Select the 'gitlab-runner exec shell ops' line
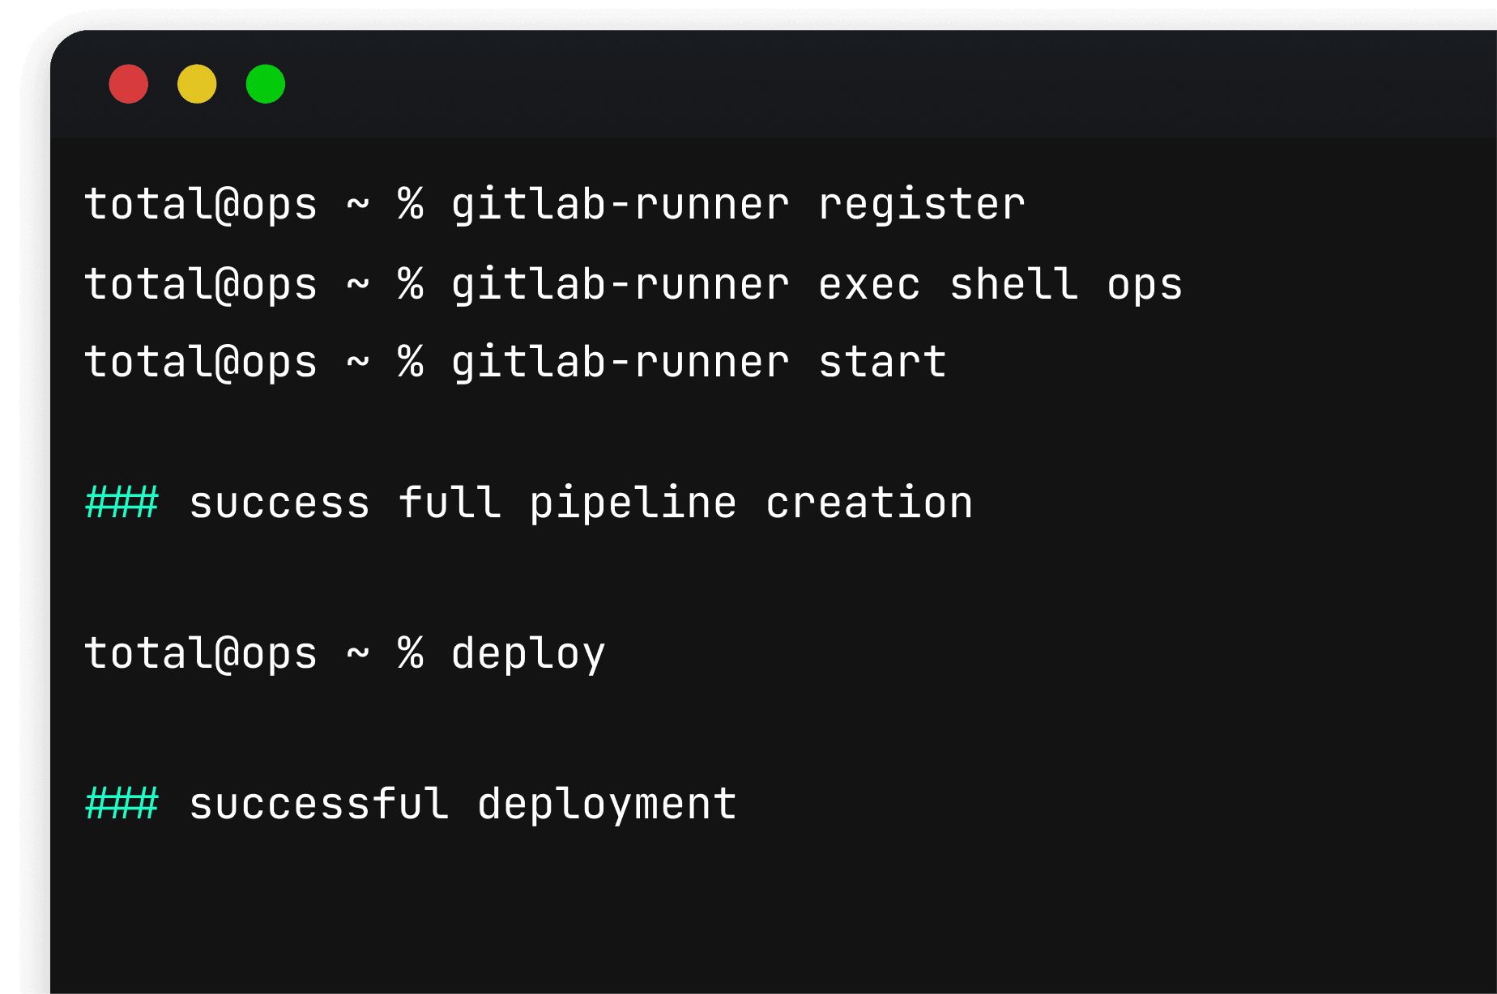The image size is (1497, 994). tap(633, 284)
